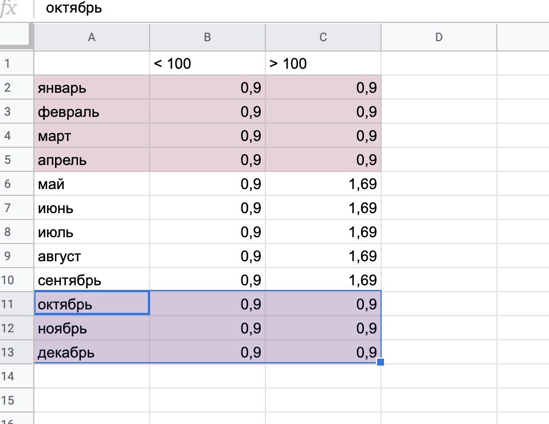Click the '> 100' header cell
549x424 pixels.
323,64
